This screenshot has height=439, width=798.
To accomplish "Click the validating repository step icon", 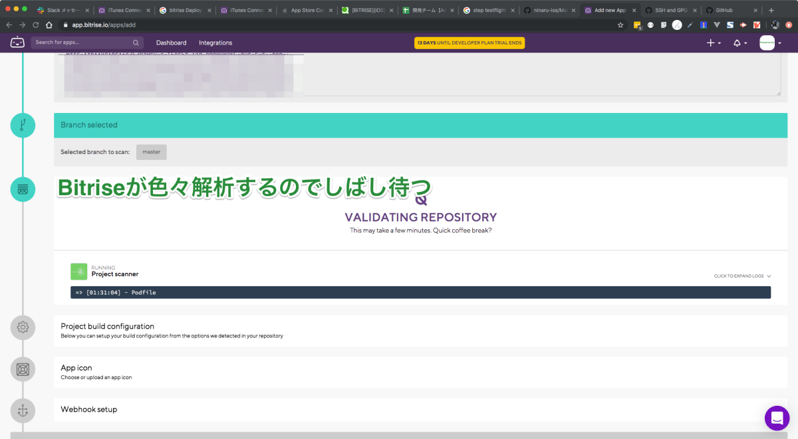I will [23, 189].
